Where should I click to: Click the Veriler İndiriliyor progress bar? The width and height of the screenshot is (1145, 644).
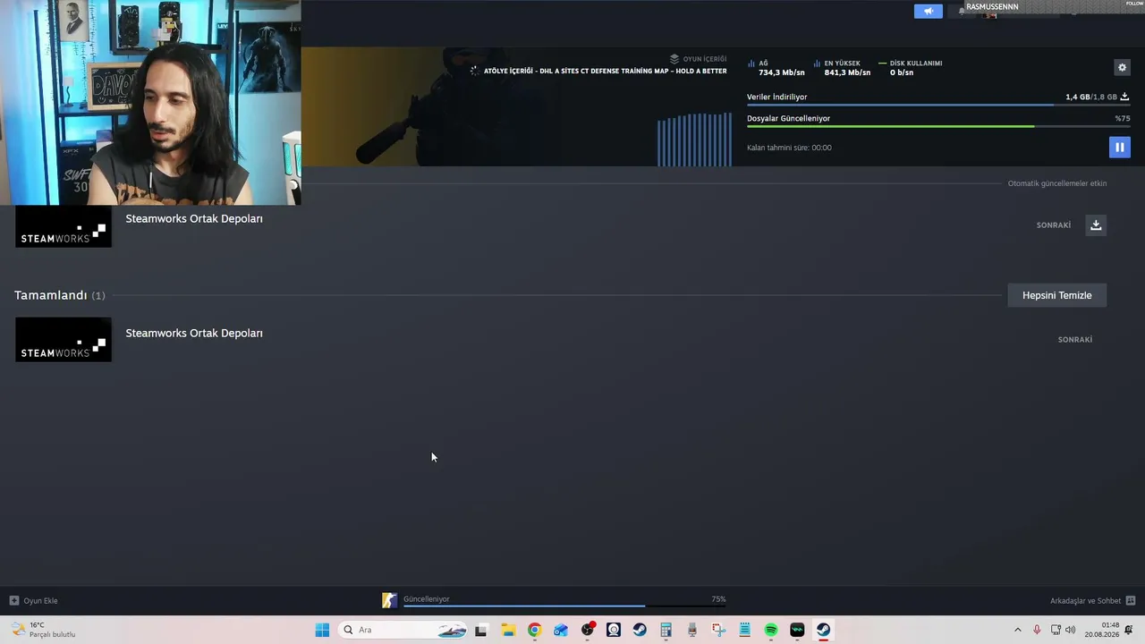(937, 105)
